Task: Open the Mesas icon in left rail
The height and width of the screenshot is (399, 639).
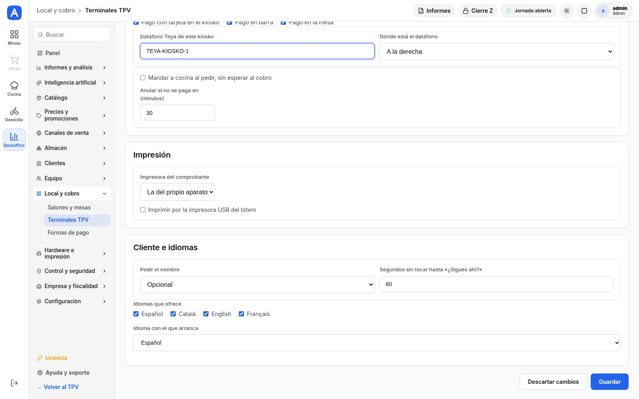Action: tap(14, 38)
